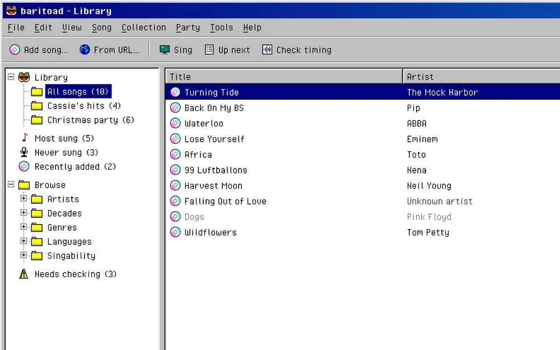This screenshot has width=560, height=350.
Task: Select Christmas party (6) collection
Action: click(x=91, y=120)
